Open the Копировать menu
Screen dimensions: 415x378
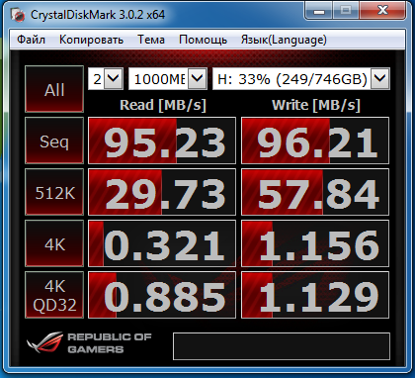coord(91,40)
